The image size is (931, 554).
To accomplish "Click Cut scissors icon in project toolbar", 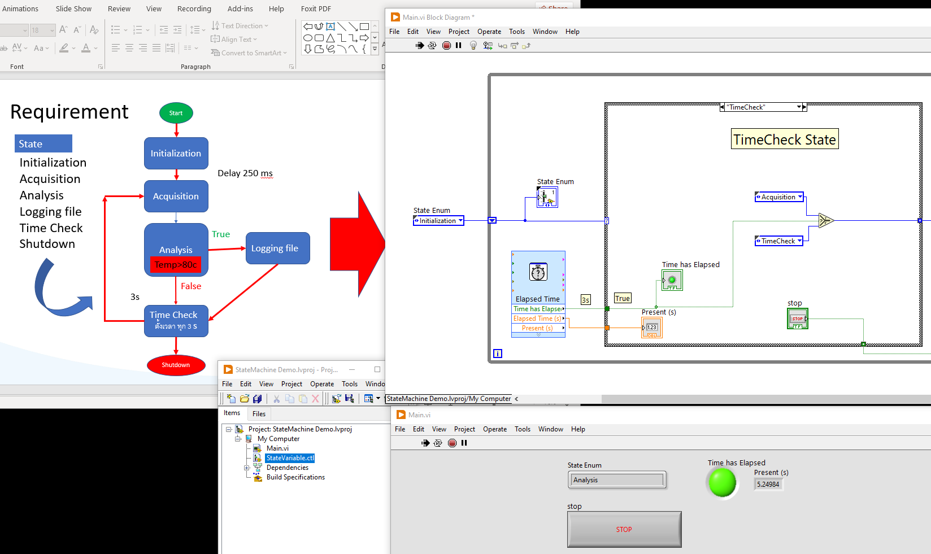I will tap(276, 399).
